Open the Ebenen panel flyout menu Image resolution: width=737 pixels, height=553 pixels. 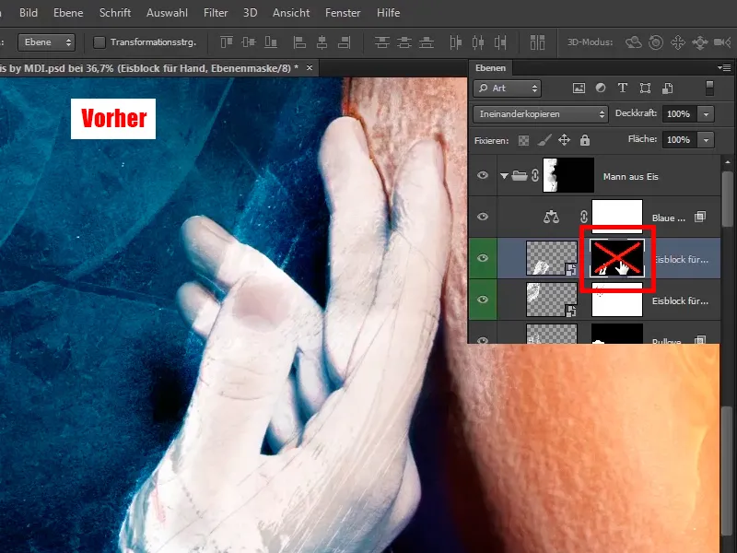pyautogui.click(x=724, y=67)
